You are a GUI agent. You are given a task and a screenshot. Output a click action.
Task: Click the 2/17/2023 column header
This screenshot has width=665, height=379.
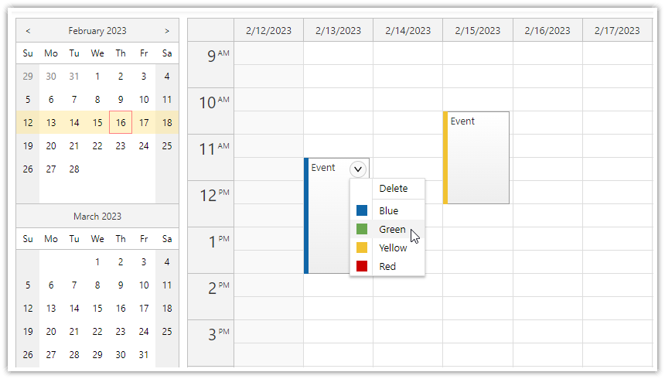[x=617, y=31]
